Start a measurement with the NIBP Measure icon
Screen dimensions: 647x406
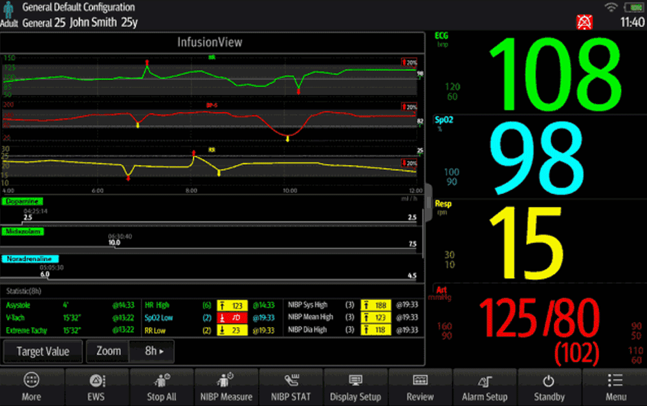(226, 386)
